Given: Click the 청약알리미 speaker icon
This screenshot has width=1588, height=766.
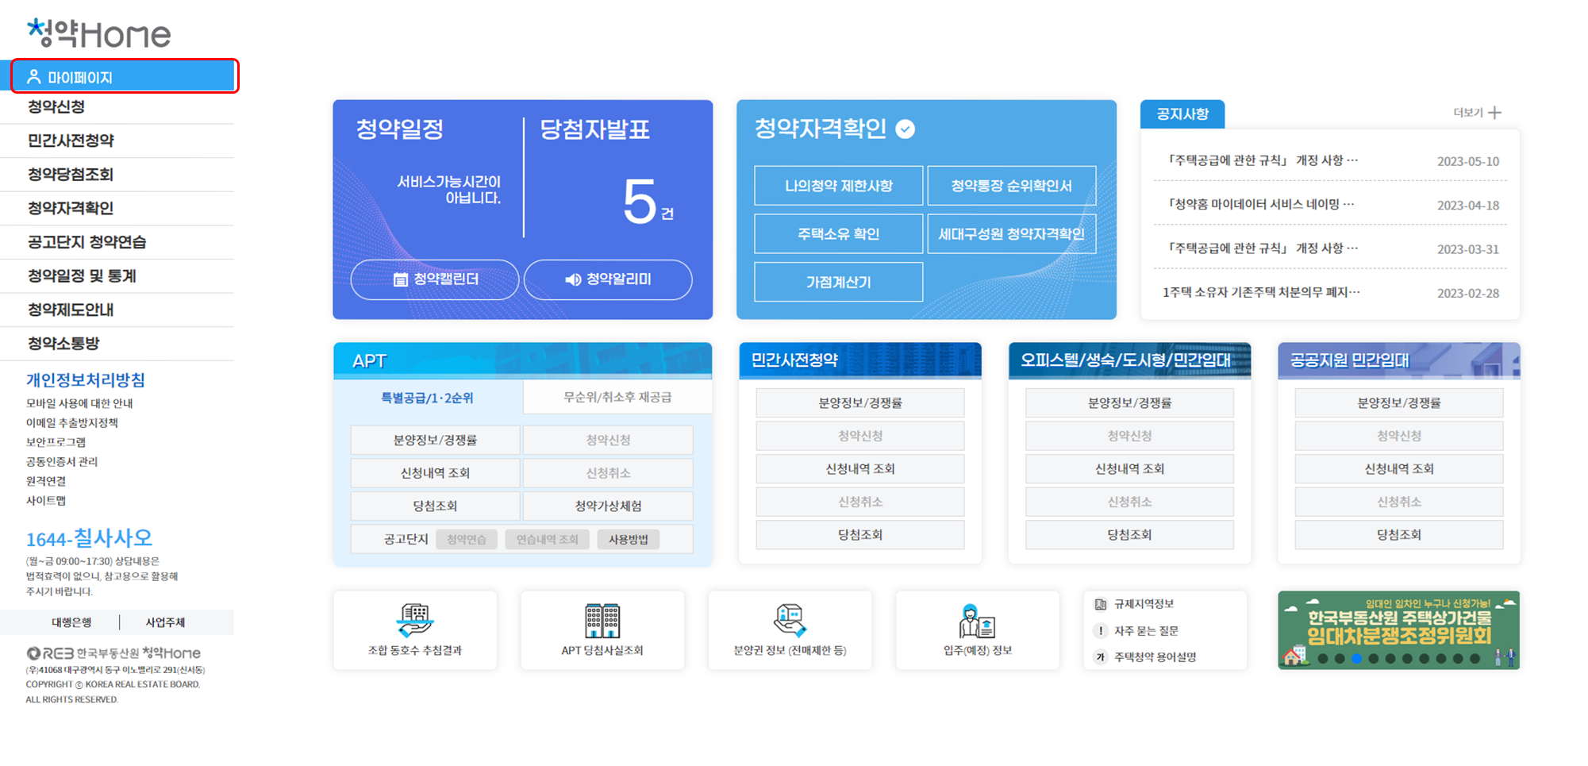Looking at the screenshot, I should (573, 279).
